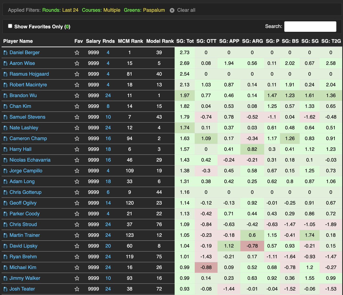Star Rasmus Hojgaard as a favorite

pos(77,74)
